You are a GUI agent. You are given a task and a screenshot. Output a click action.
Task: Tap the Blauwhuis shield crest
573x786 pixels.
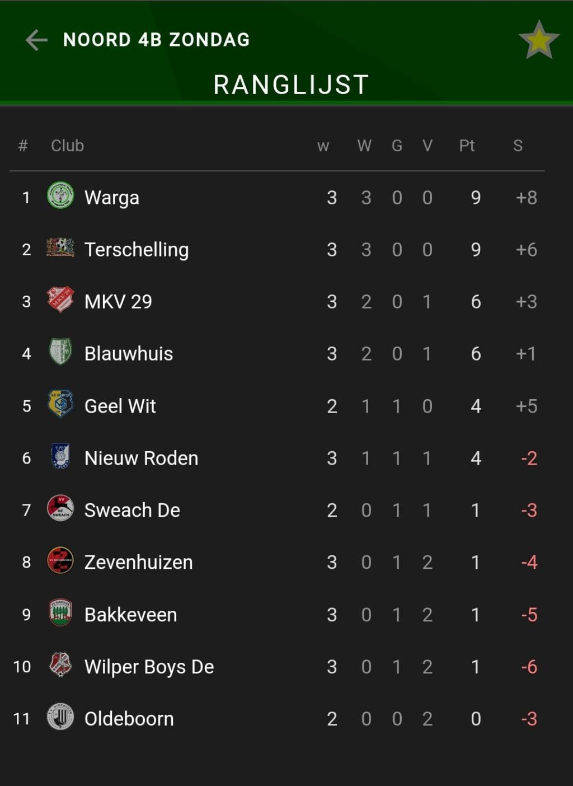[60, 352]
